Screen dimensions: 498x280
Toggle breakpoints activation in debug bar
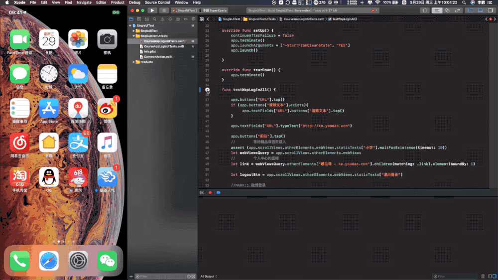click(219, 193)
